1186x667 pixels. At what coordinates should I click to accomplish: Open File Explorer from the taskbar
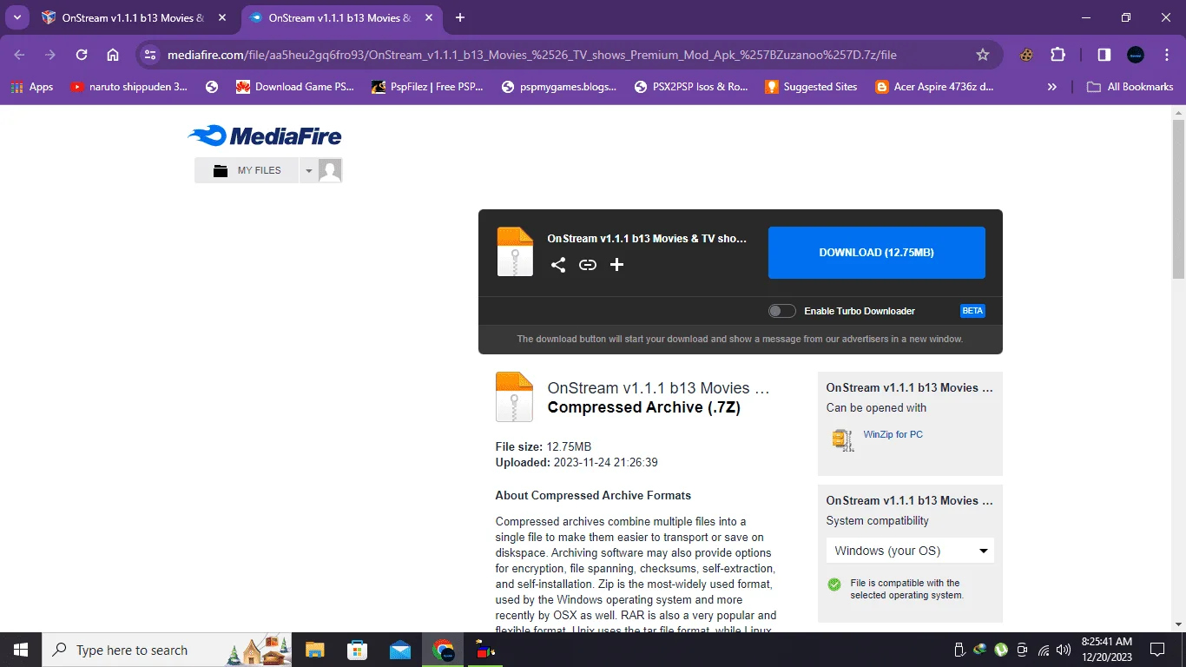click(x=314, y=650)
